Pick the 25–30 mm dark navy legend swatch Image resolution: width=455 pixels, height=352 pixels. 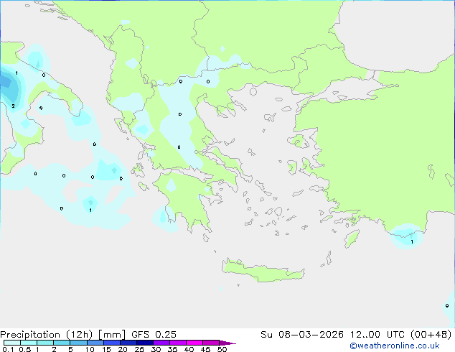144,343
